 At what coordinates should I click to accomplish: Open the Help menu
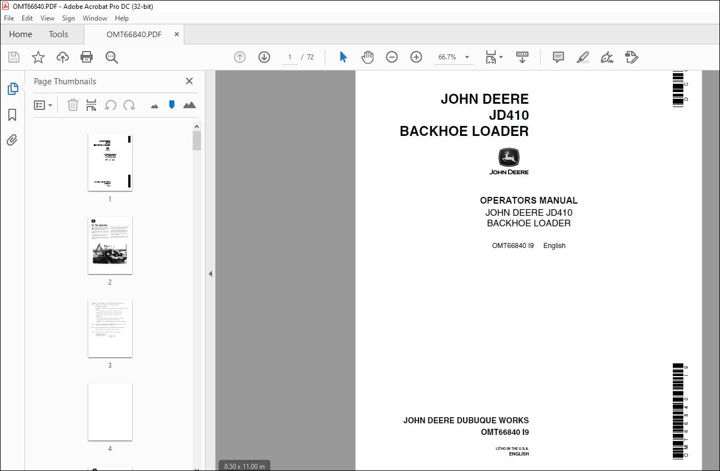pos(122,18)
